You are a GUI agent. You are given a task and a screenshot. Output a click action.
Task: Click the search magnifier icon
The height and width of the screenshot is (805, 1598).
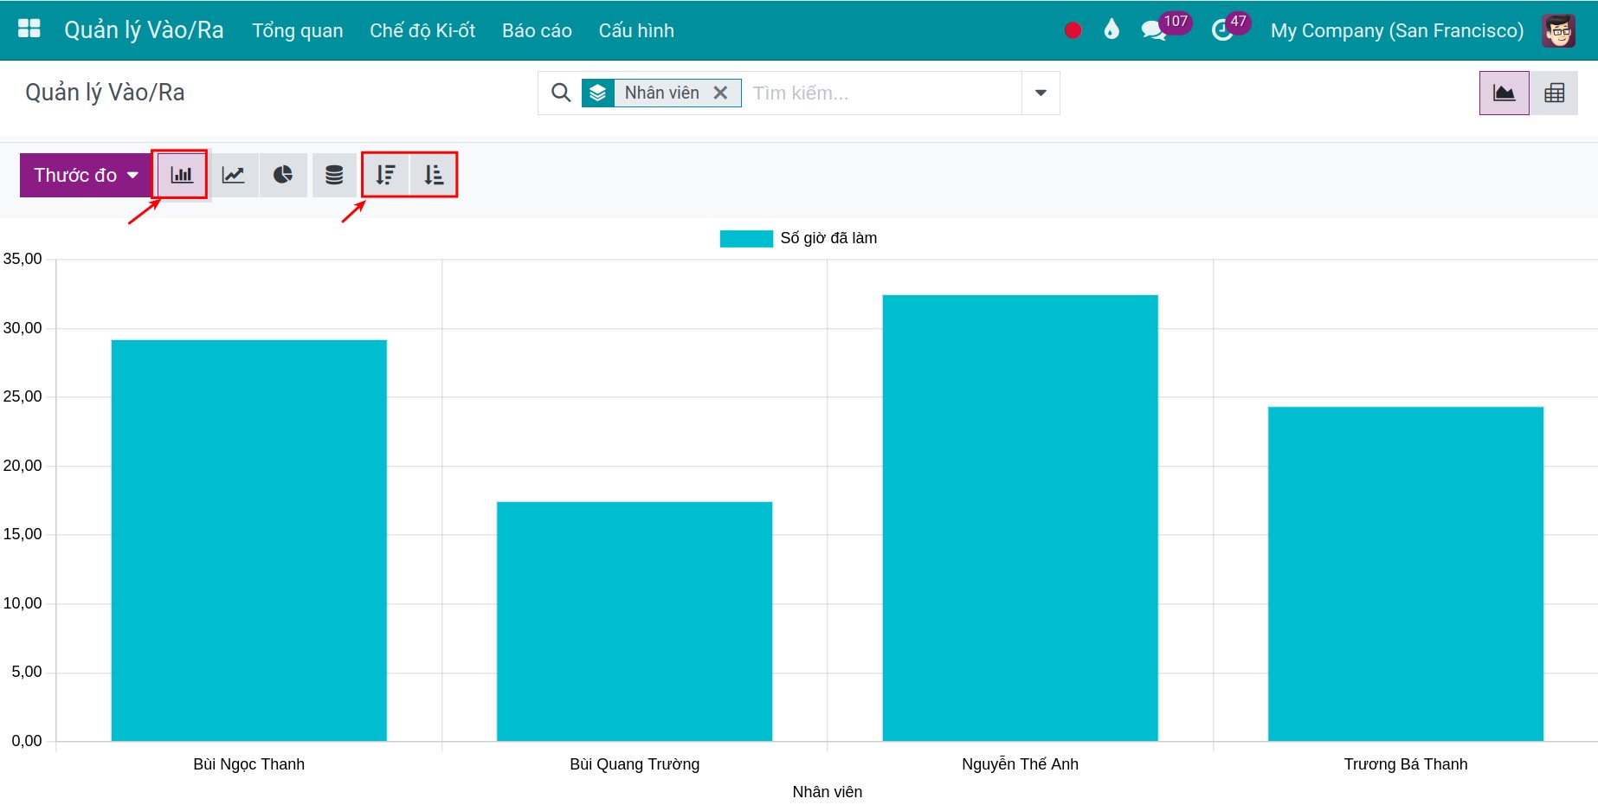561,93
